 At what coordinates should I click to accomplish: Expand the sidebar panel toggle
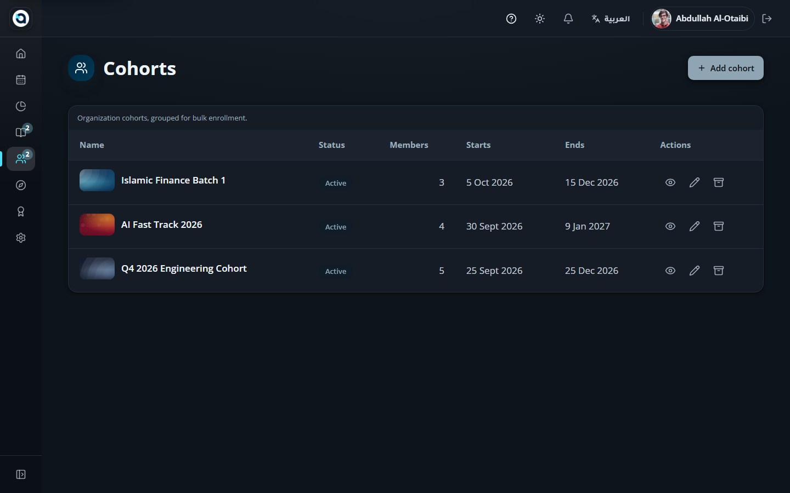(21, 474)
